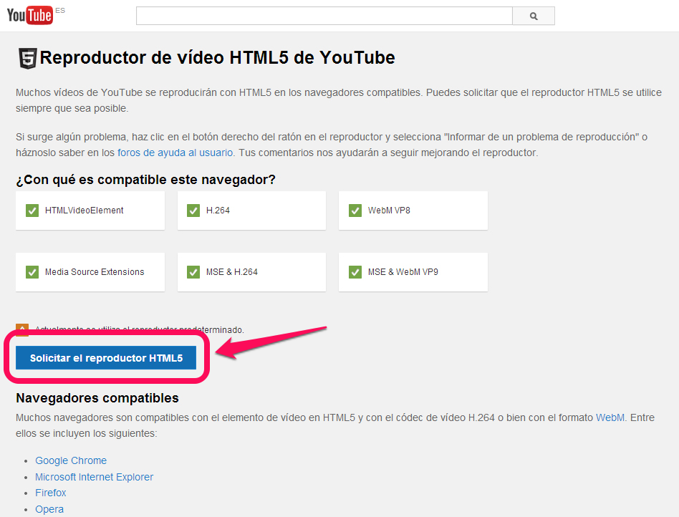This screenshot has height=517, width=679.
Task: Click the HTMLVideoElement green checkmark
Action: pos(32,211)
